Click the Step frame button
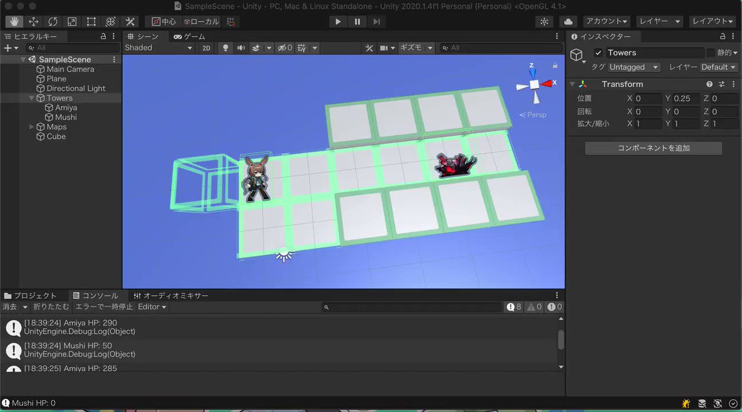 pyautogui.click(x=377, y=22)
